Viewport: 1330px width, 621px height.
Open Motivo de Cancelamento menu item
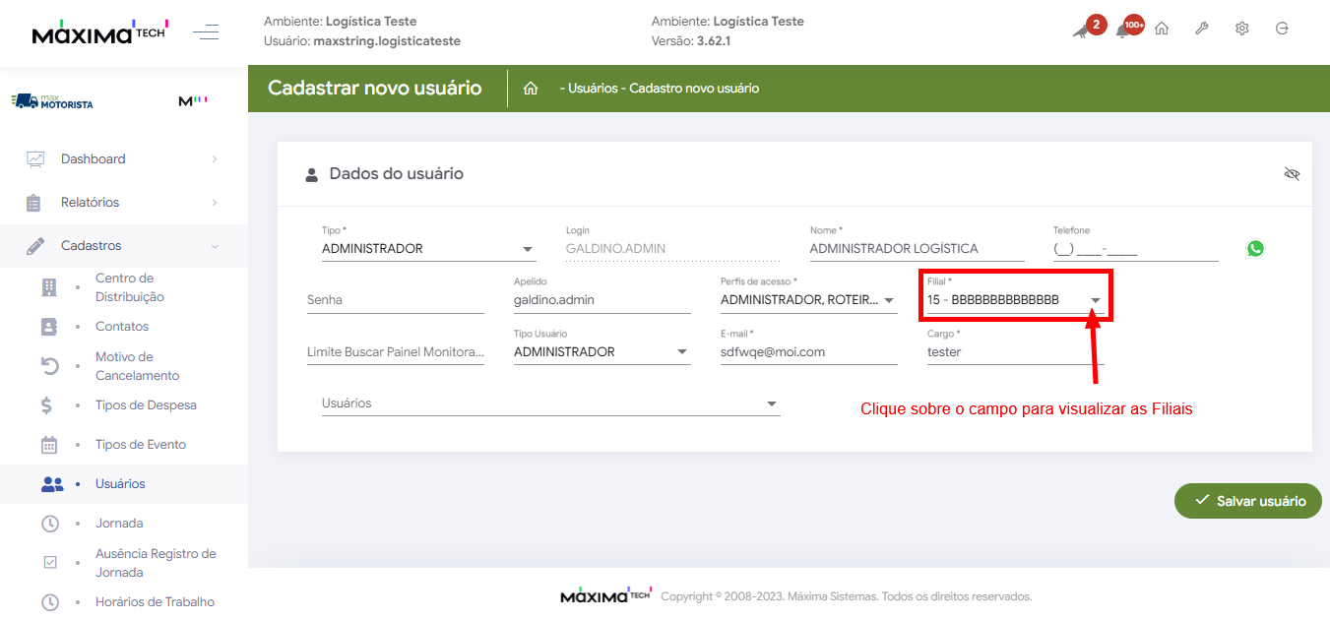[137, 366]
